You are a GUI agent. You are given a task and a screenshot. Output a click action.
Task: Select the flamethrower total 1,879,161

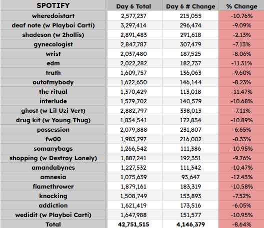point(134,187)
